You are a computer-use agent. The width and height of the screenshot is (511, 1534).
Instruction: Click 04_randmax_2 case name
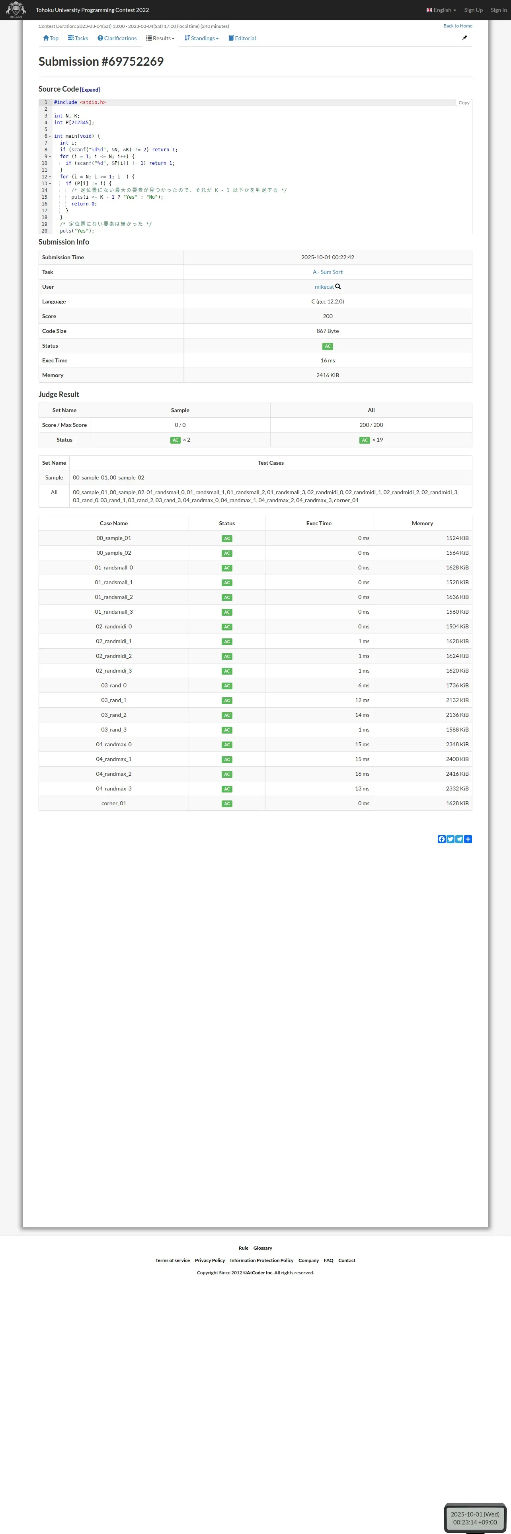click(x=113, y=774)
